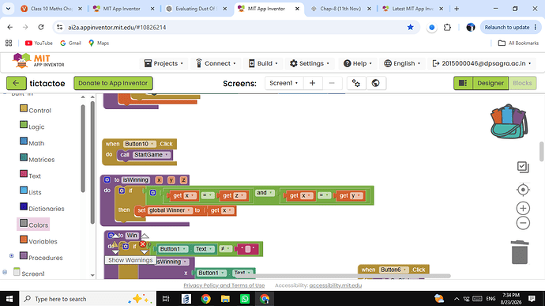Bookmark star in the address bar
The height and width of the screenshot is (306, 545).
tap(410, 27)
